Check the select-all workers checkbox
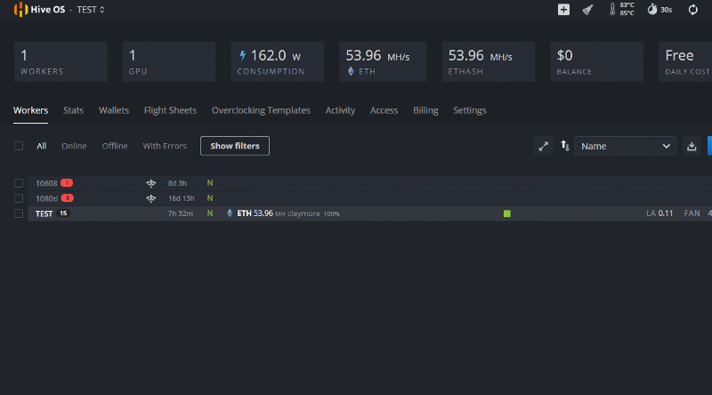Viewport: 712px width, 395px height. point(19,146)
